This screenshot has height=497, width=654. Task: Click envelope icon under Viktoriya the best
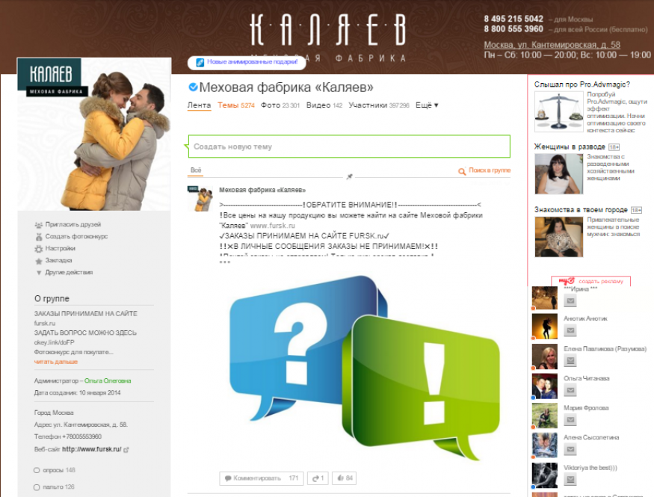[x=570, y=480]
